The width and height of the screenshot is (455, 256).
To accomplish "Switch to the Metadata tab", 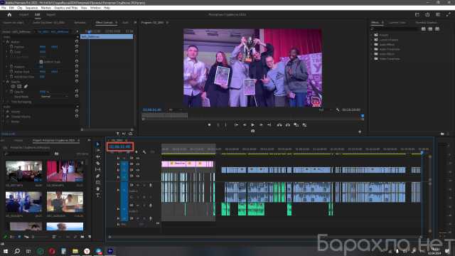I will 80,22.
